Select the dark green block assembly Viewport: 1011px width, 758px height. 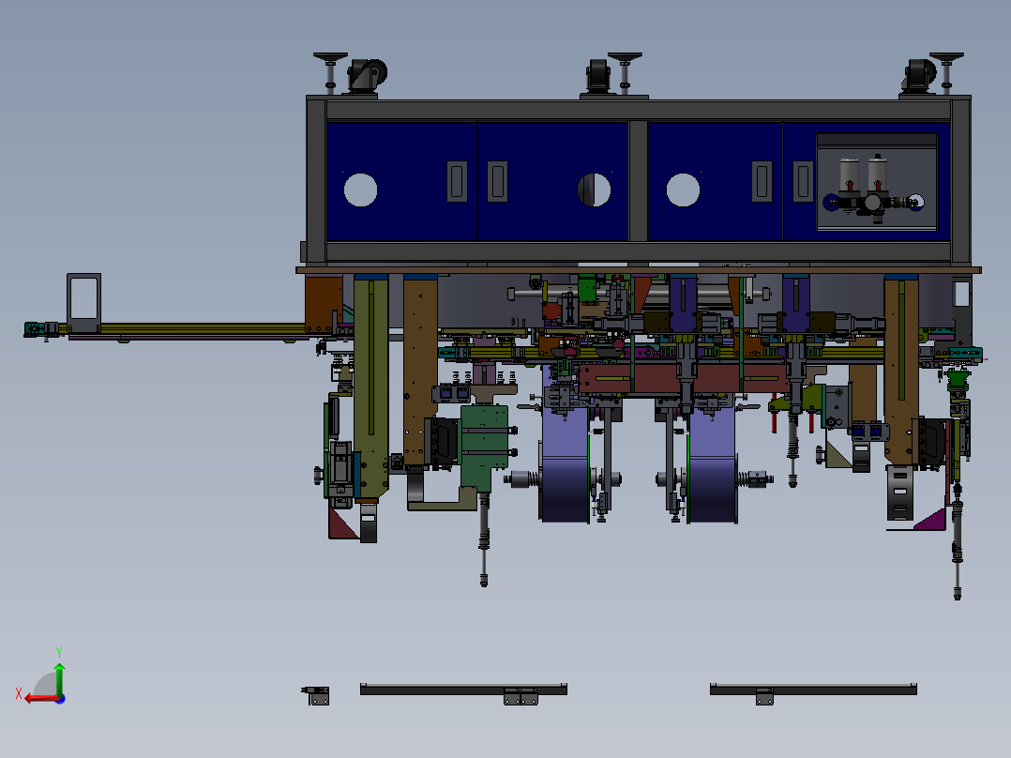485,448
